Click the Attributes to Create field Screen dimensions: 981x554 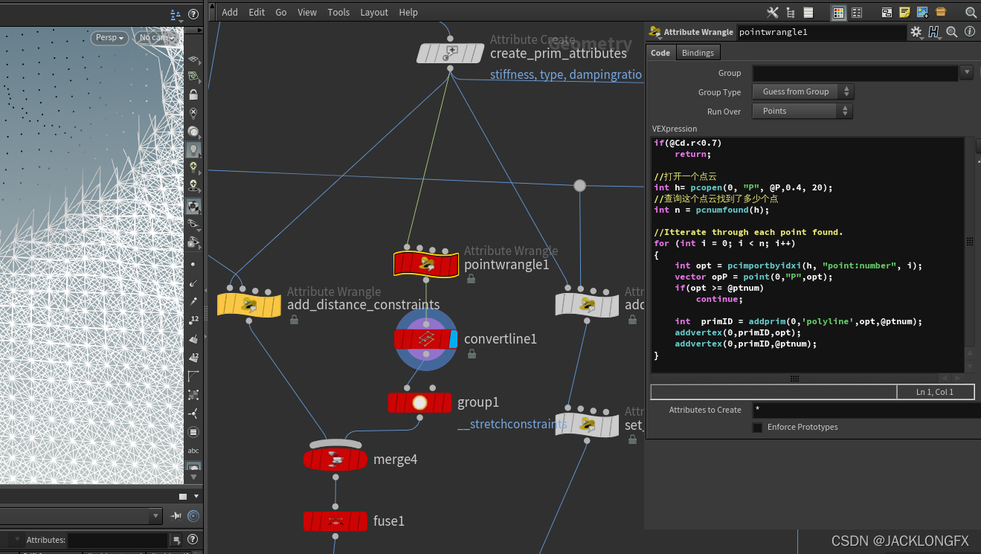tap(866, 410)
